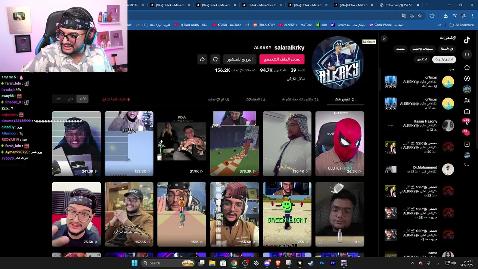Sort videos by 'الأقدم'
The width and height of the screenshot is (478, 269).
(58, 99)
